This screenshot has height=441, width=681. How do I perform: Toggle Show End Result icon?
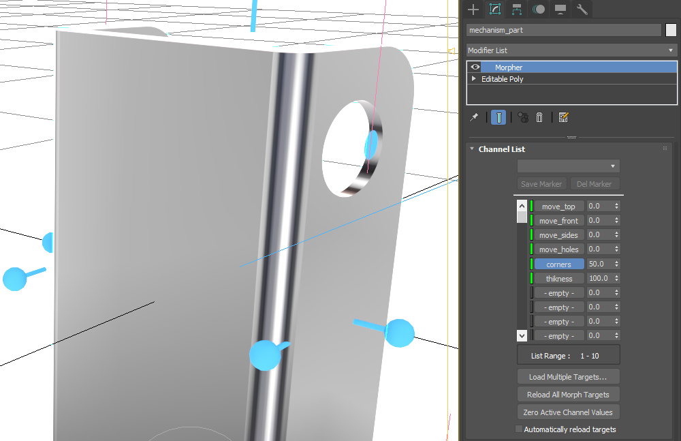(498, 117)
